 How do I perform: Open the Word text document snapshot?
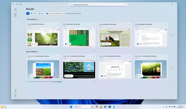coord(151,37)
